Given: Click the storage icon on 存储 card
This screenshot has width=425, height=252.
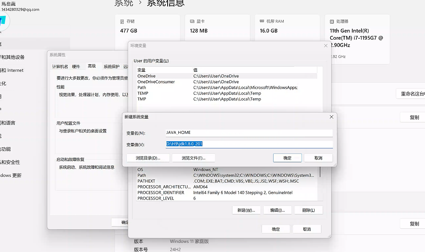Looking at the screenshot, I should pos(122,21).
